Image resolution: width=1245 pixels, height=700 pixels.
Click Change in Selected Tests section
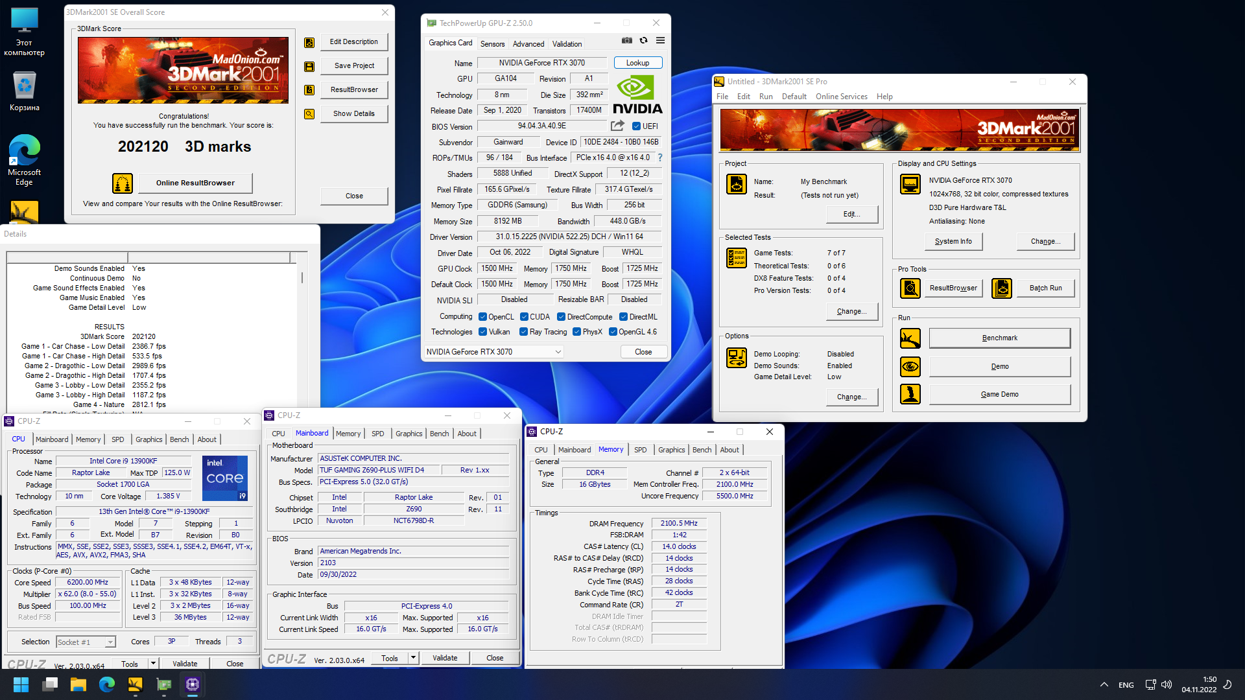pyautogui.click(x=851, y=312)
